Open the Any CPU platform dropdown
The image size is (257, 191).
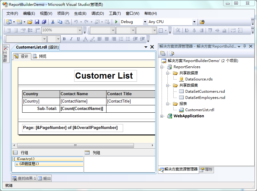click(x=194, y=22)
